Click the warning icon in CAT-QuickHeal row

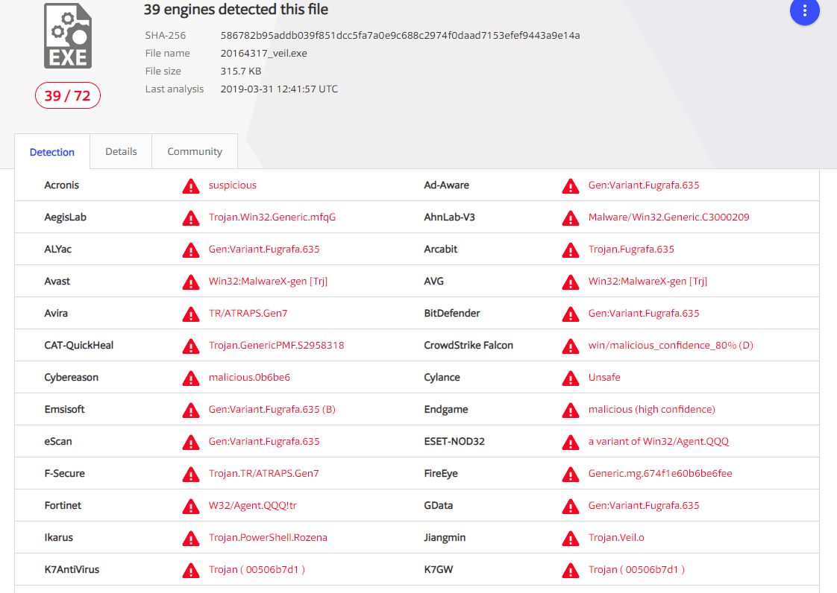190,346
